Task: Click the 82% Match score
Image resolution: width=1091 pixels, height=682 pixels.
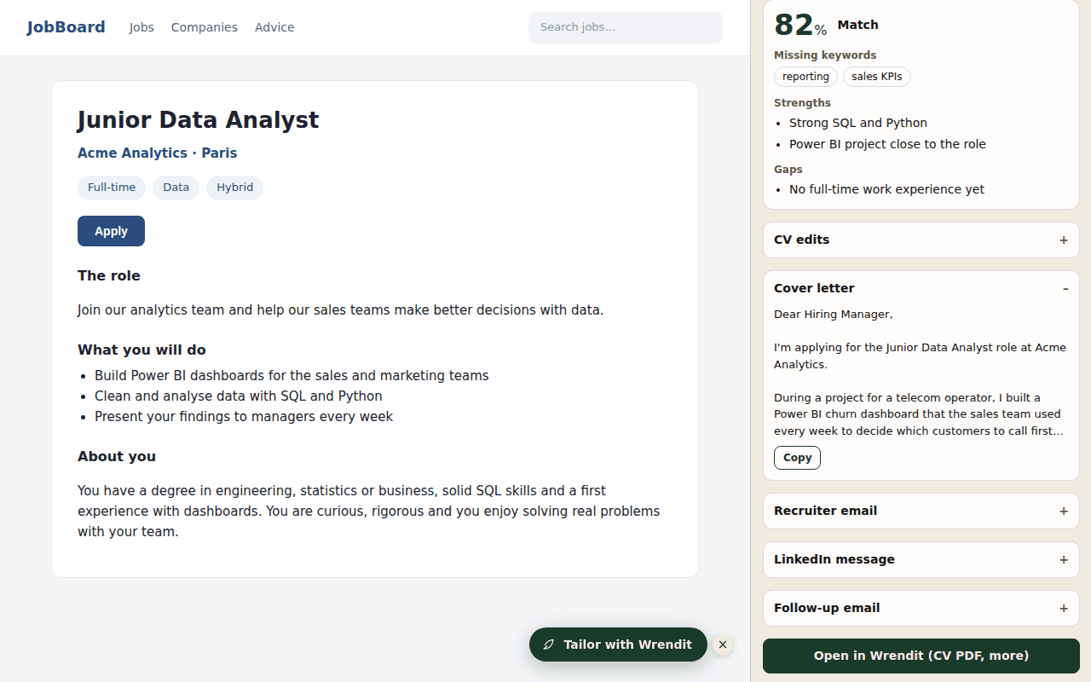Action: (826, 25)
